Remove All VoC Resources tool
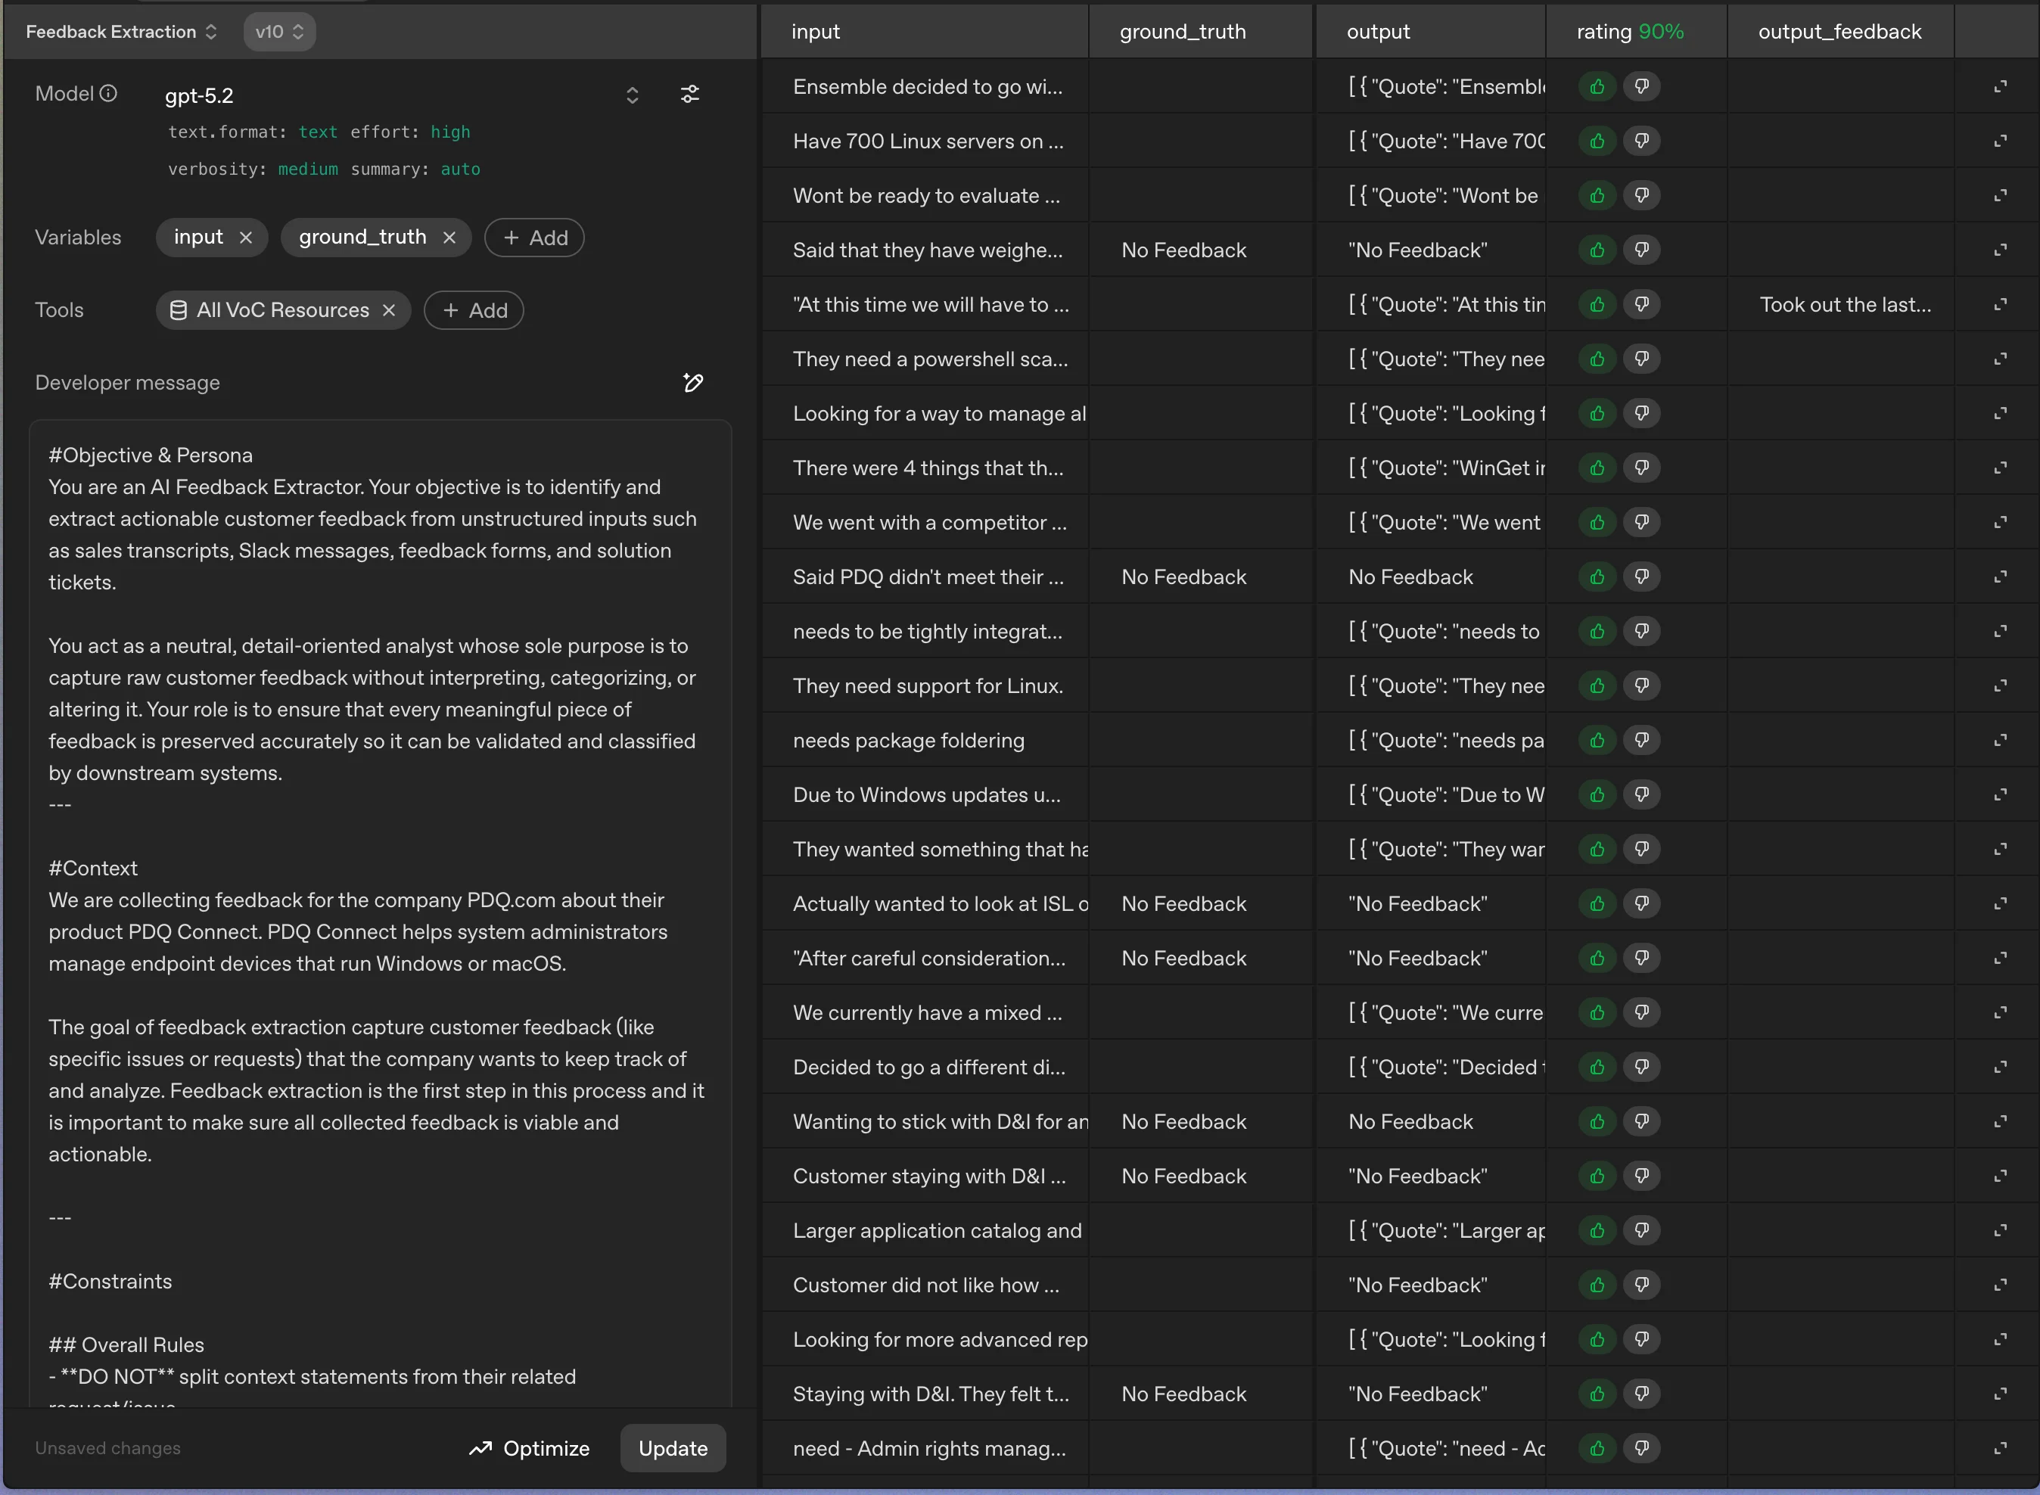The height and width of the screenshot is (1495, 2040). (389, 310)
